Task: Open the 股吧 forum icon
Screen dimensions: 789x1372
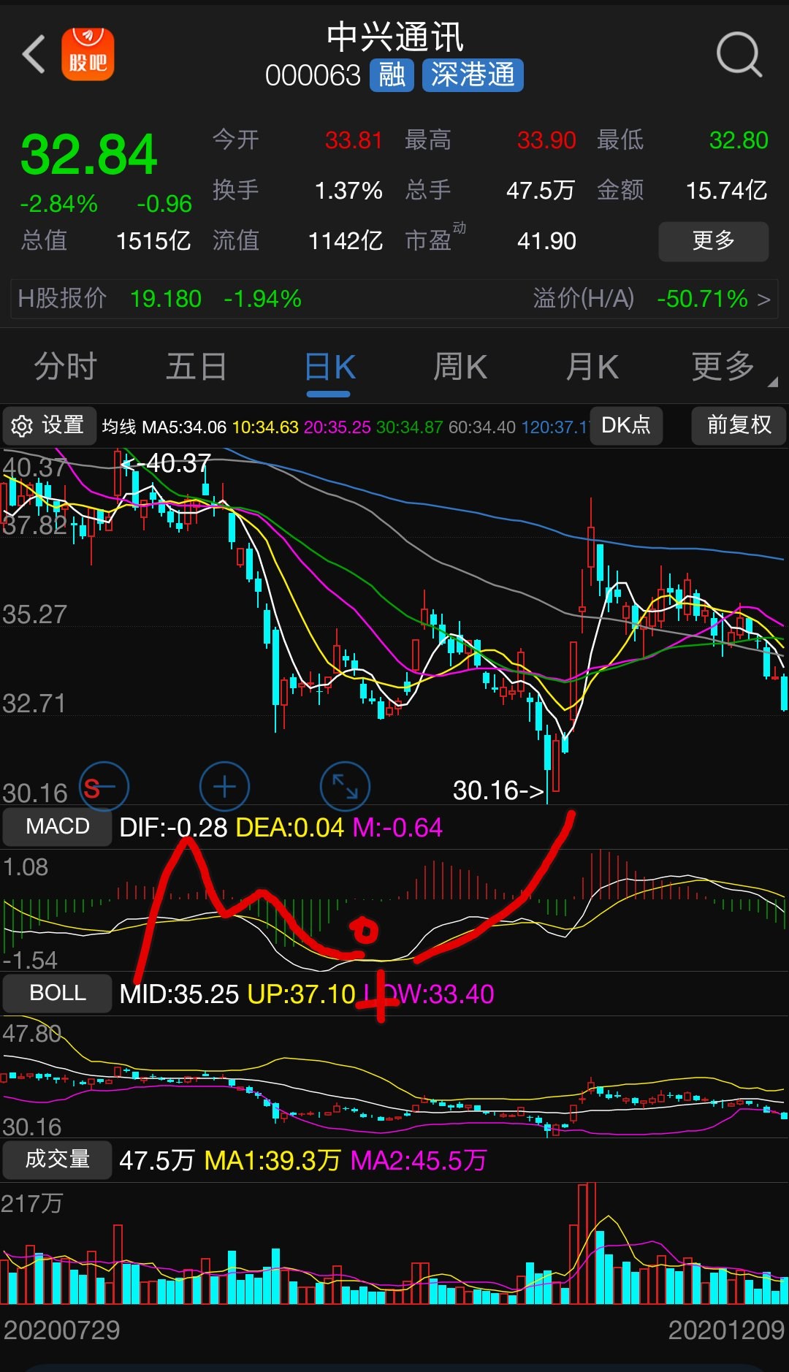Action: (88, 54)
